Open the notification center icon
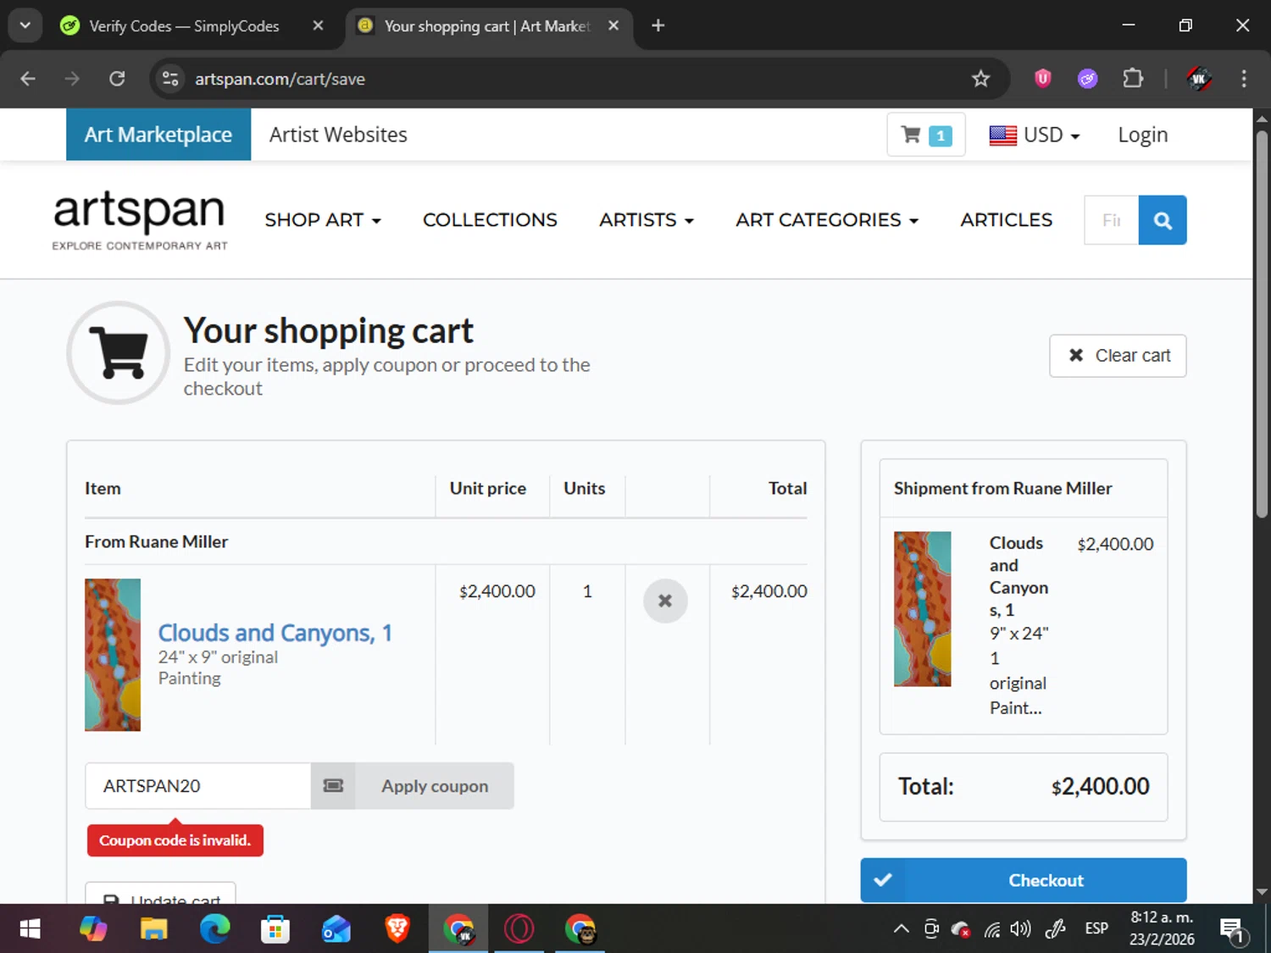This screenshot has height=953, width=1271. (1233, 930)
